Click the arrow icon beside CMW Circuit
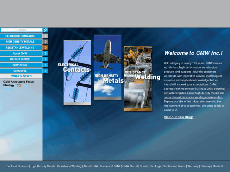 coord(45,65)
